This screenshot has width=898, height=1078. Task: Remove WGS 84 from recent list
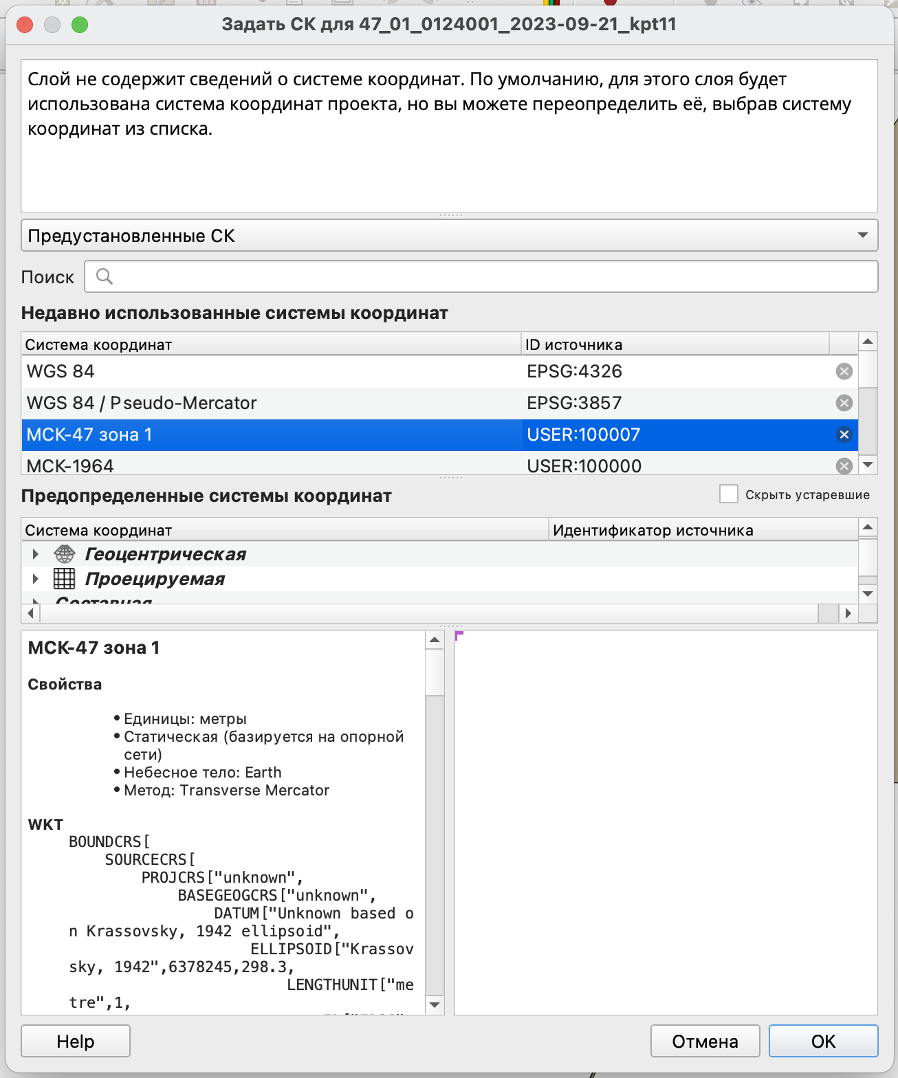(844, 371)
